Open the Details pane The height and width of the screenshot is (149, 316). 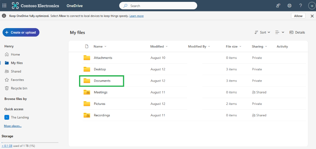pos(297,32)
